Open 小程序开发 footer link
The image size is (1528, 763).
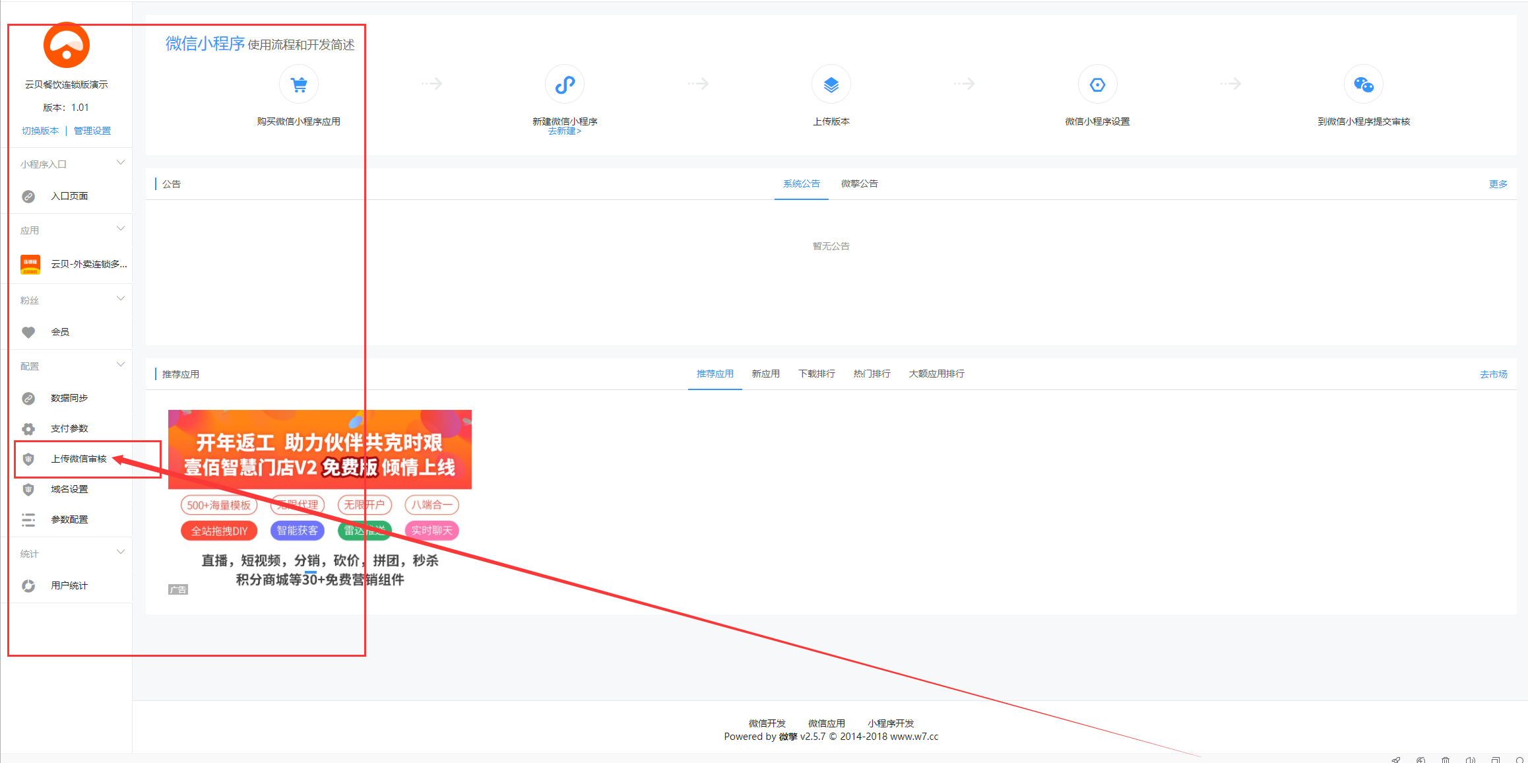[891, 723]
